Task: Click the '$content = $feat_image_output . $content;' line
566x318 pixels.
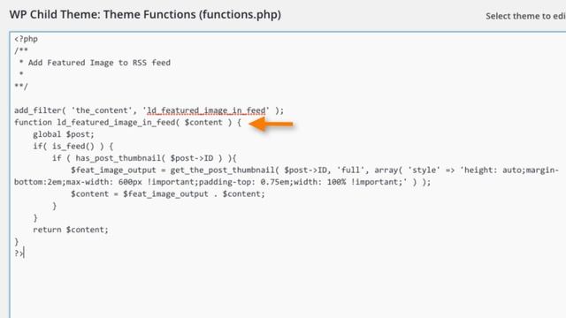Action: point(168,194)
